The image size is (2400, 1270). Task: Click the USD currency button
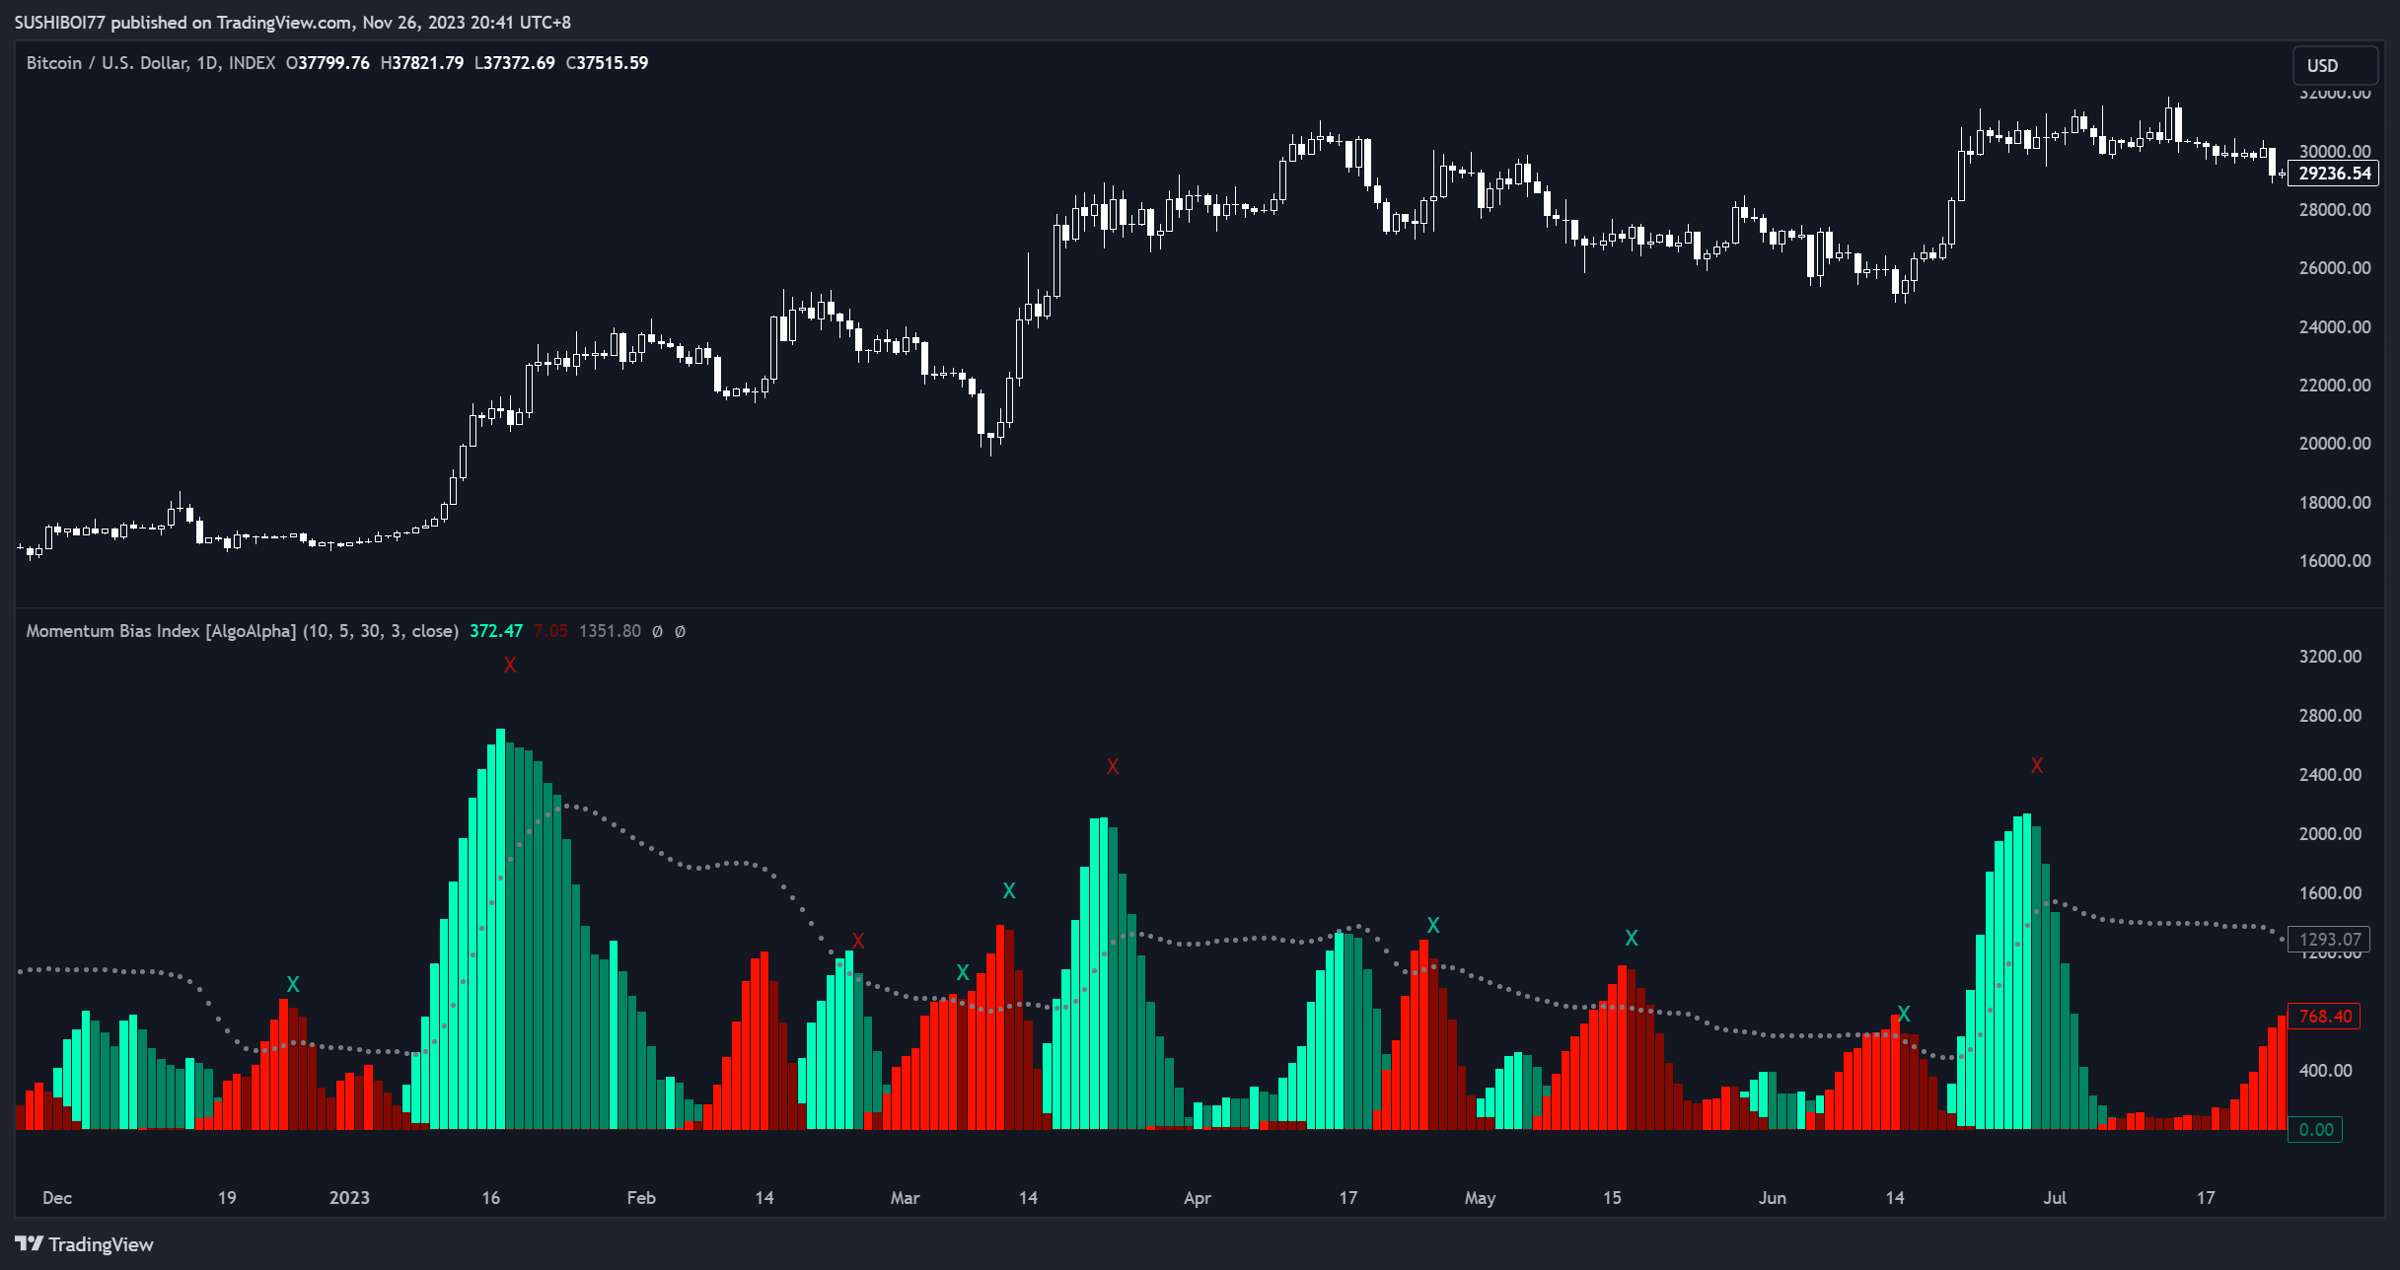click(2334, 65)
